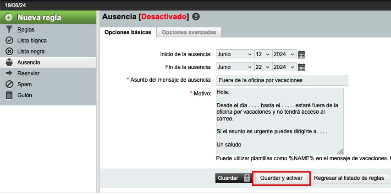The width and height of the screenshot is (391, 194).
Task: Expand the start day 12 dropdown
Action: pyautogui.click(x=263, y=54)
